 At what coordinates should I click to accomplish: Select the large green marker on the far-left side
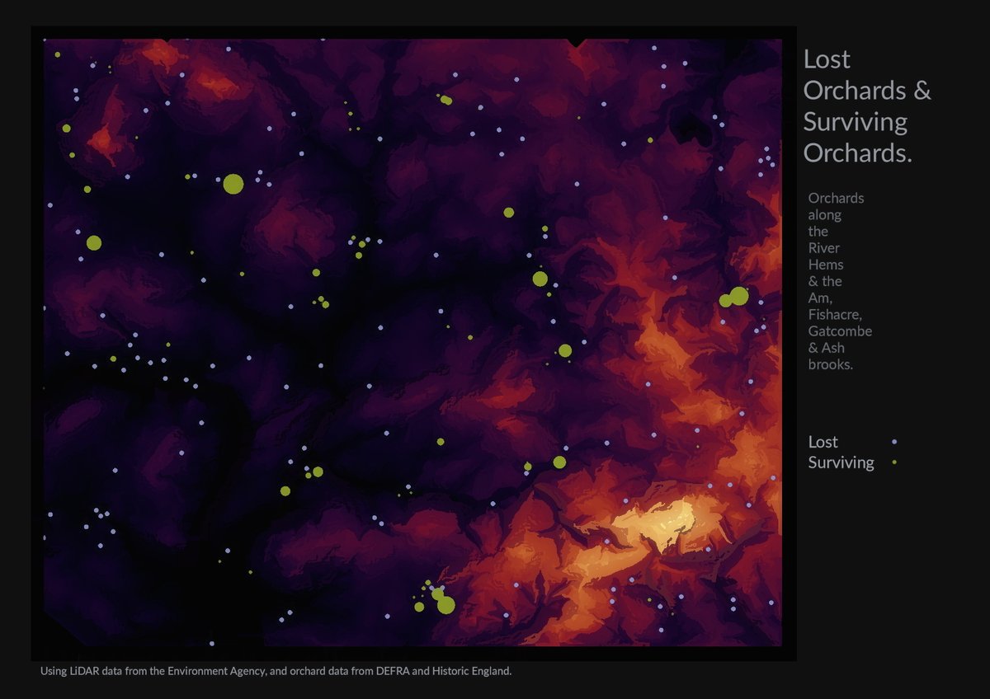pos(94,242)
